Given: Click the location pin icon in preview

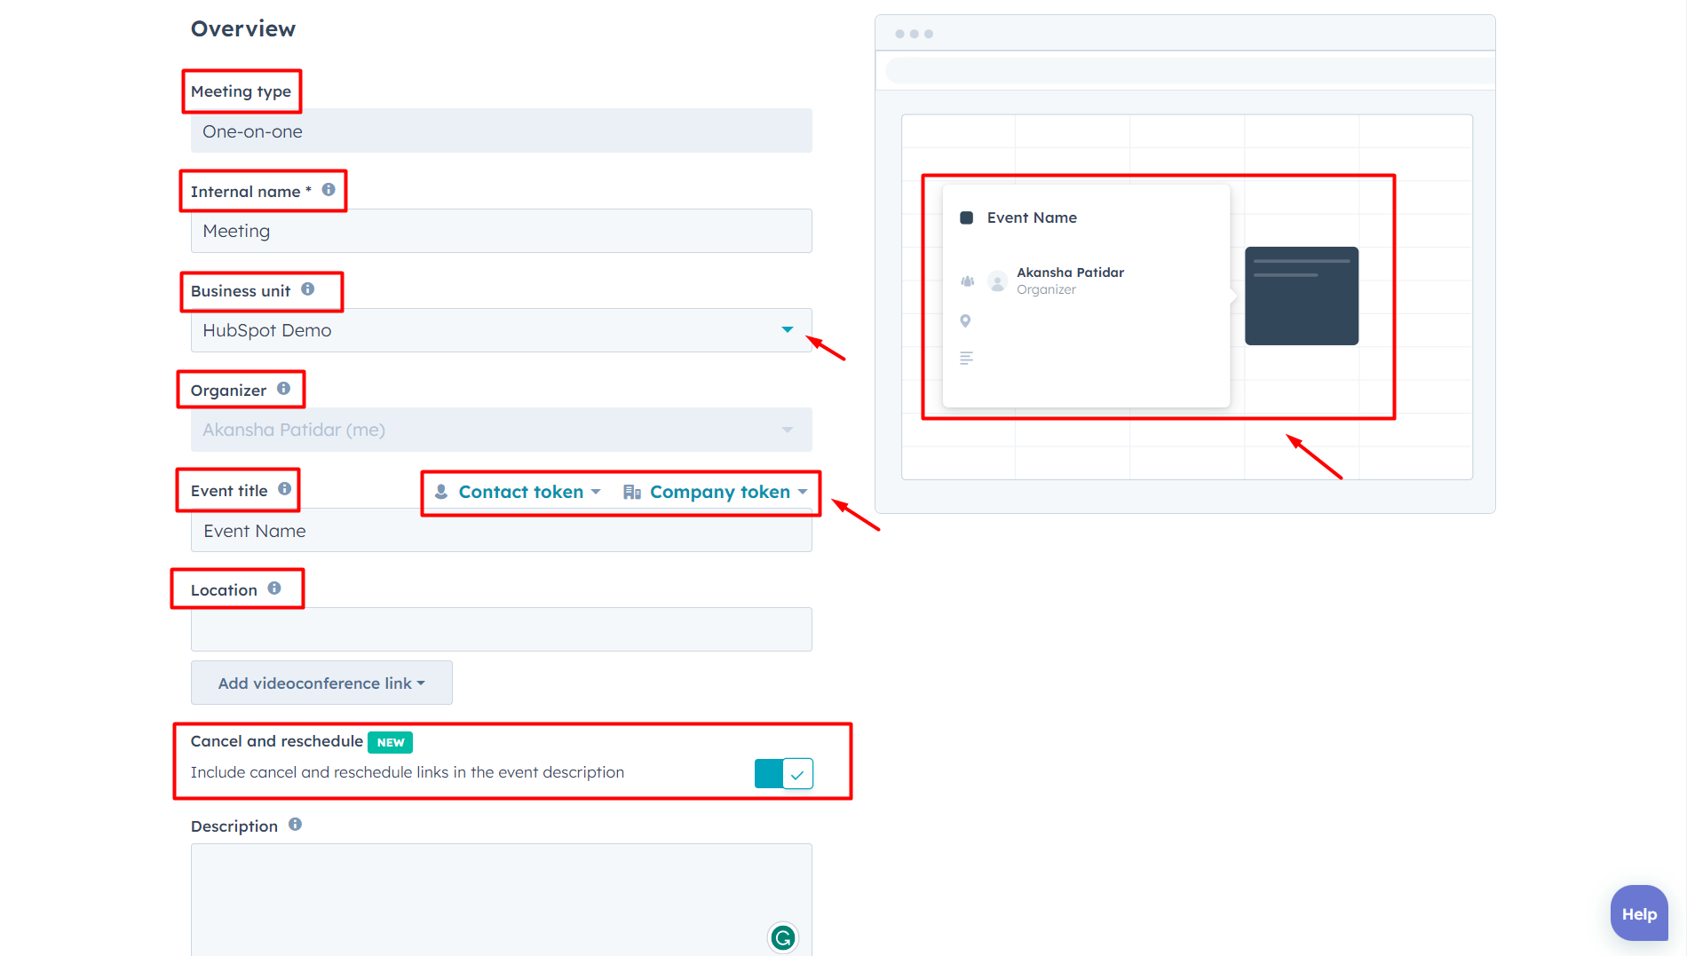Looking at the screenshot, I should point(965,321).
